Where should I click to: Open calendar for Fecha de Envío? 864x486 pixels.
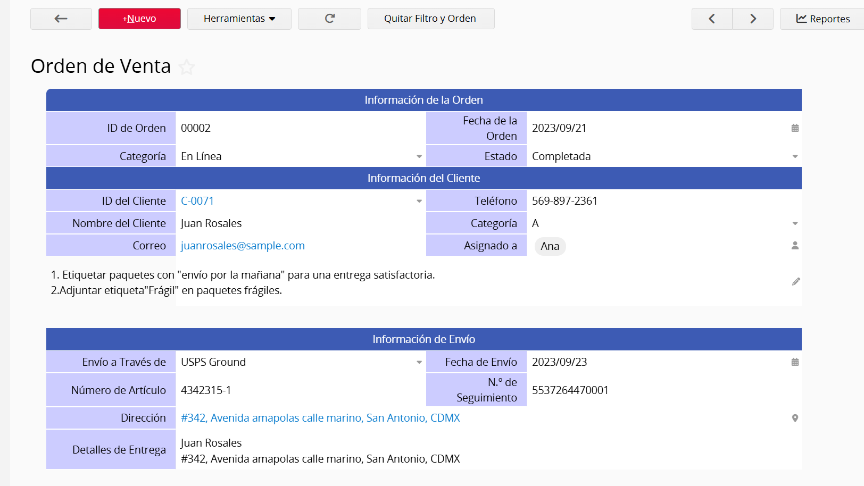(x=795, y=362)
